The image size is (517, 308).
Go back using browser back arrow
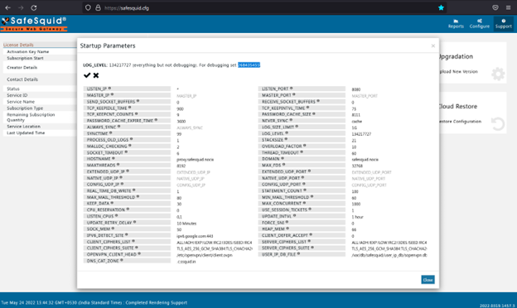coord(8,7)
